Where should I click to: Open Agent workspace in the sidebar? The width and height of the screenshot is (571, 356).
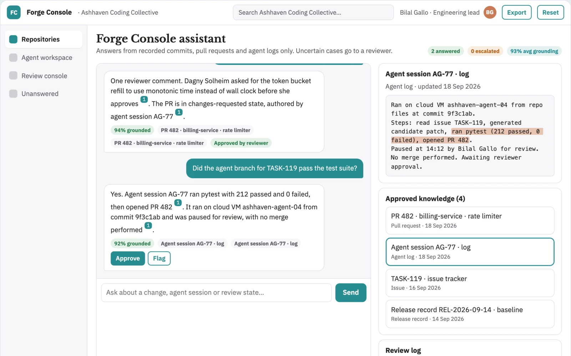44,57
